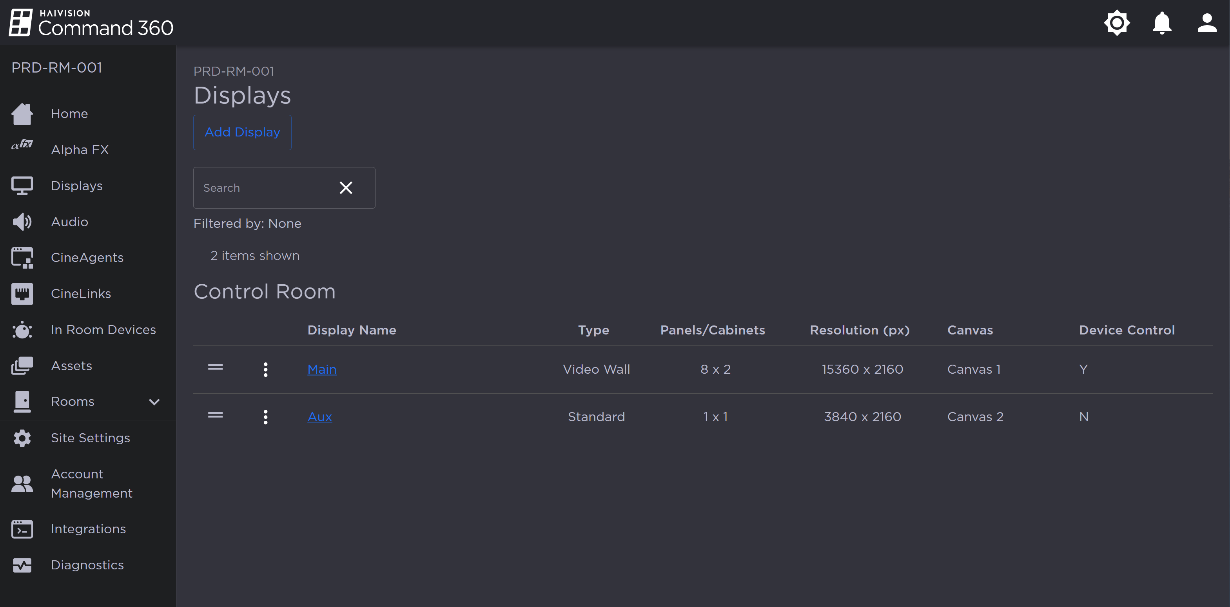Open the Assets menu item
Screen dimensions: 1230x607
(x=71, y=366)
